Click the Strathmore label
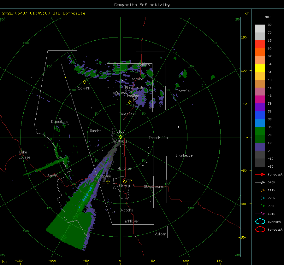This screenshot has height=265, width=284. click(x=153, y=187)
